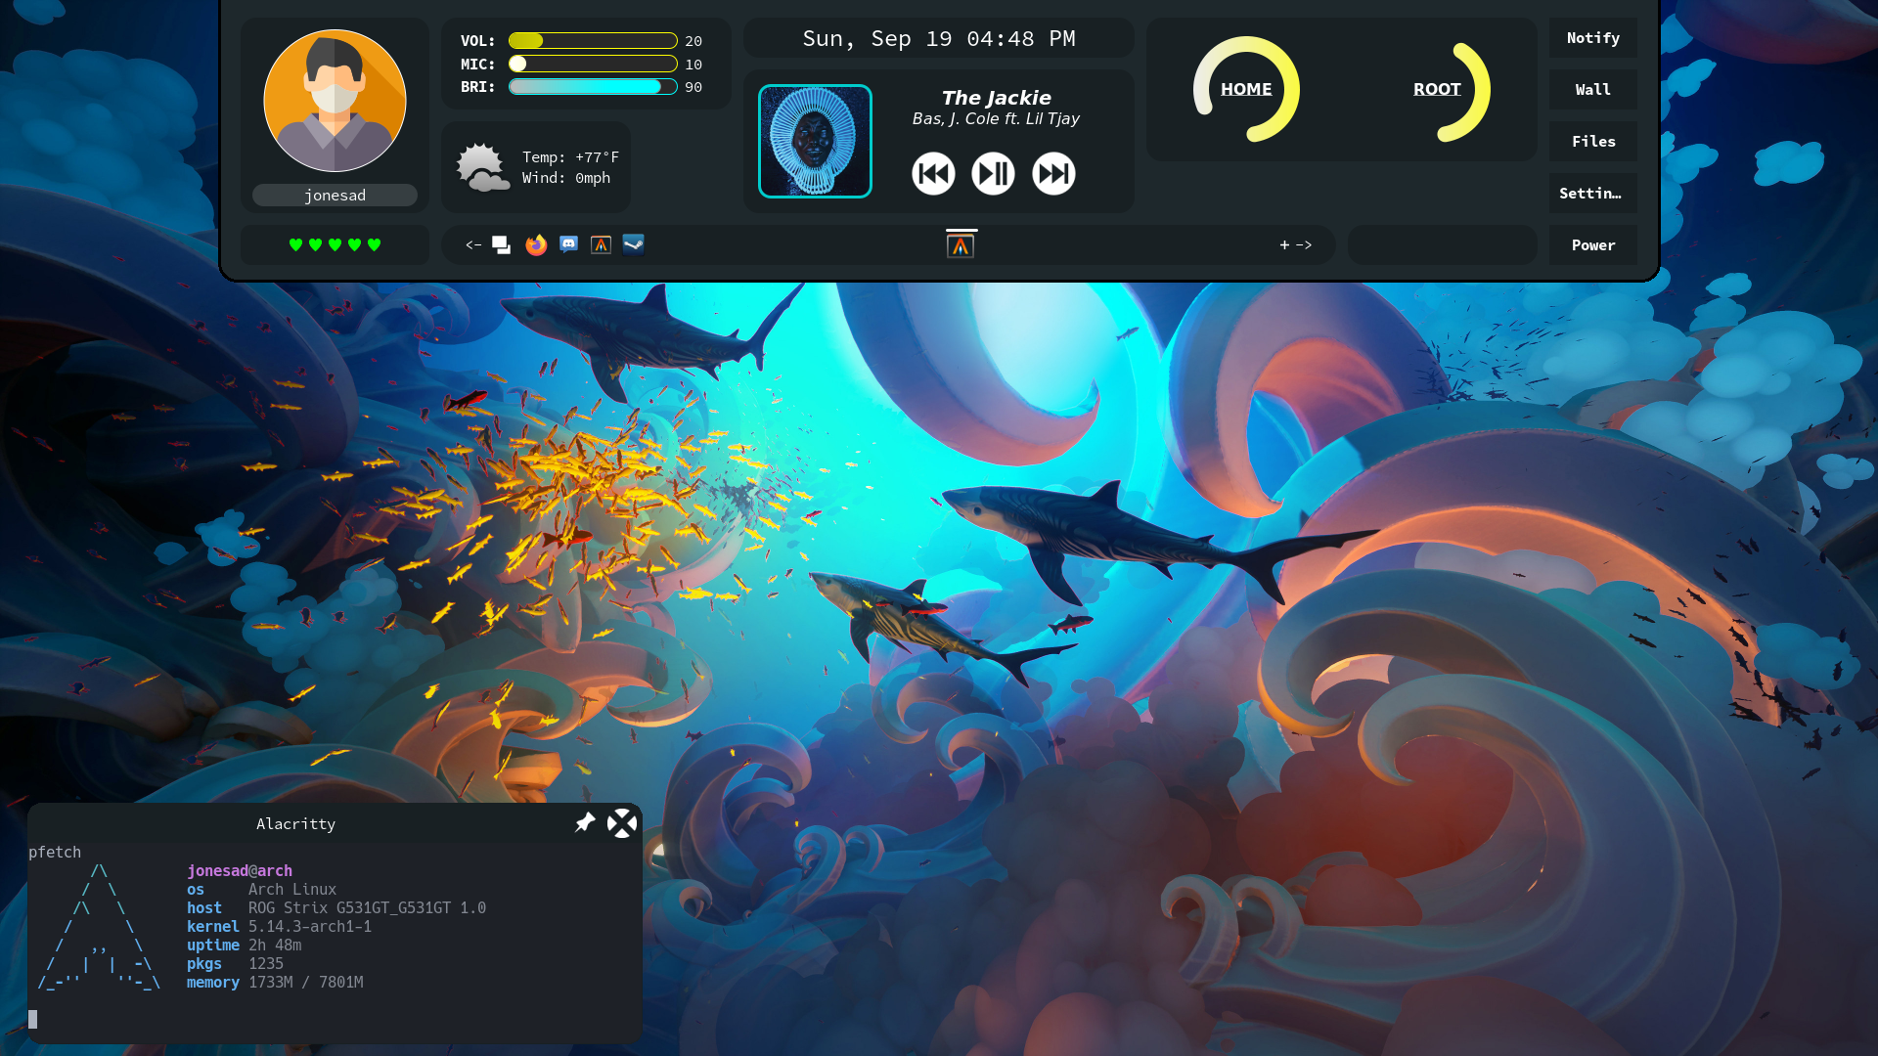Open Files from the side menu

pos(1592,142)
